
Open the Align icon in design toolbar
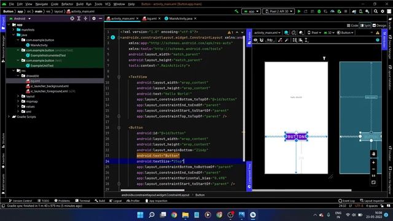pos(301,40)
